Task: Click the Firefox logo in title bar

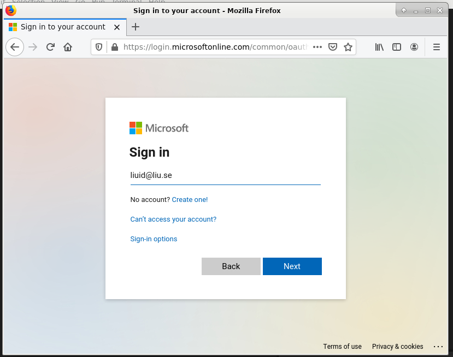Action: [x=11, y=11]
